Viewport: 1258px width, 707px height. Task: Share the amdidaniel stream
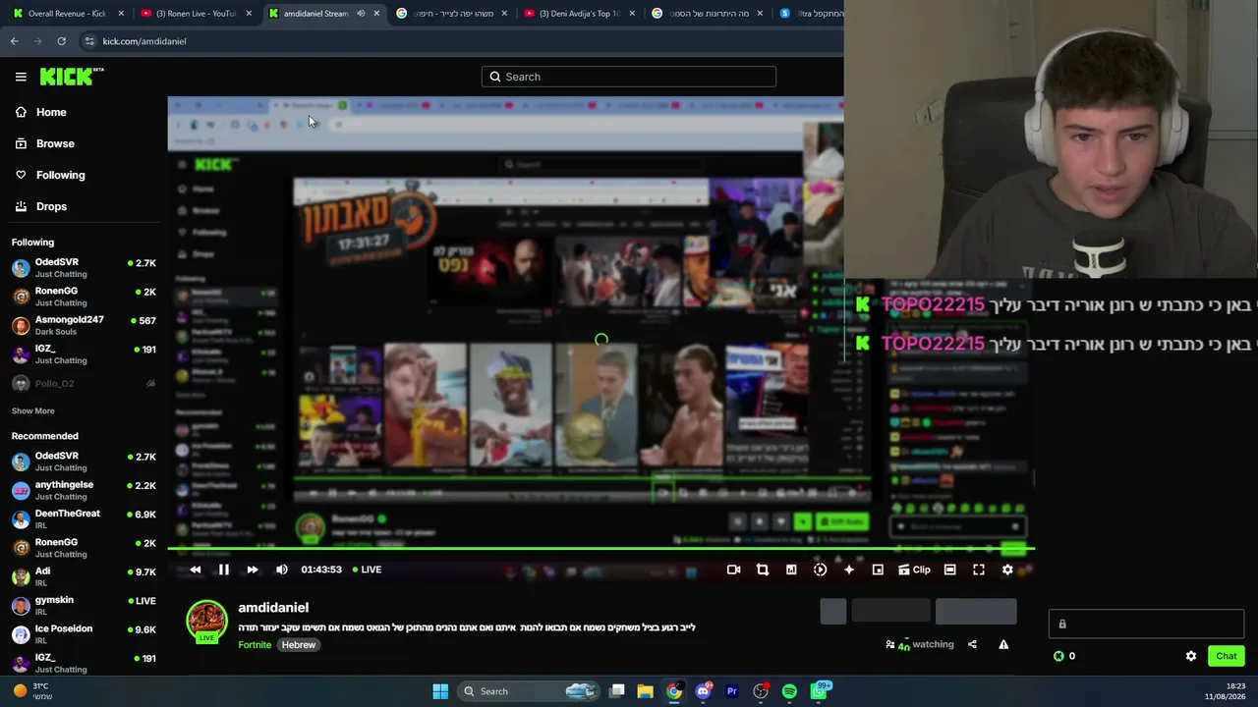pyautogui.click(x=972, y=644)
